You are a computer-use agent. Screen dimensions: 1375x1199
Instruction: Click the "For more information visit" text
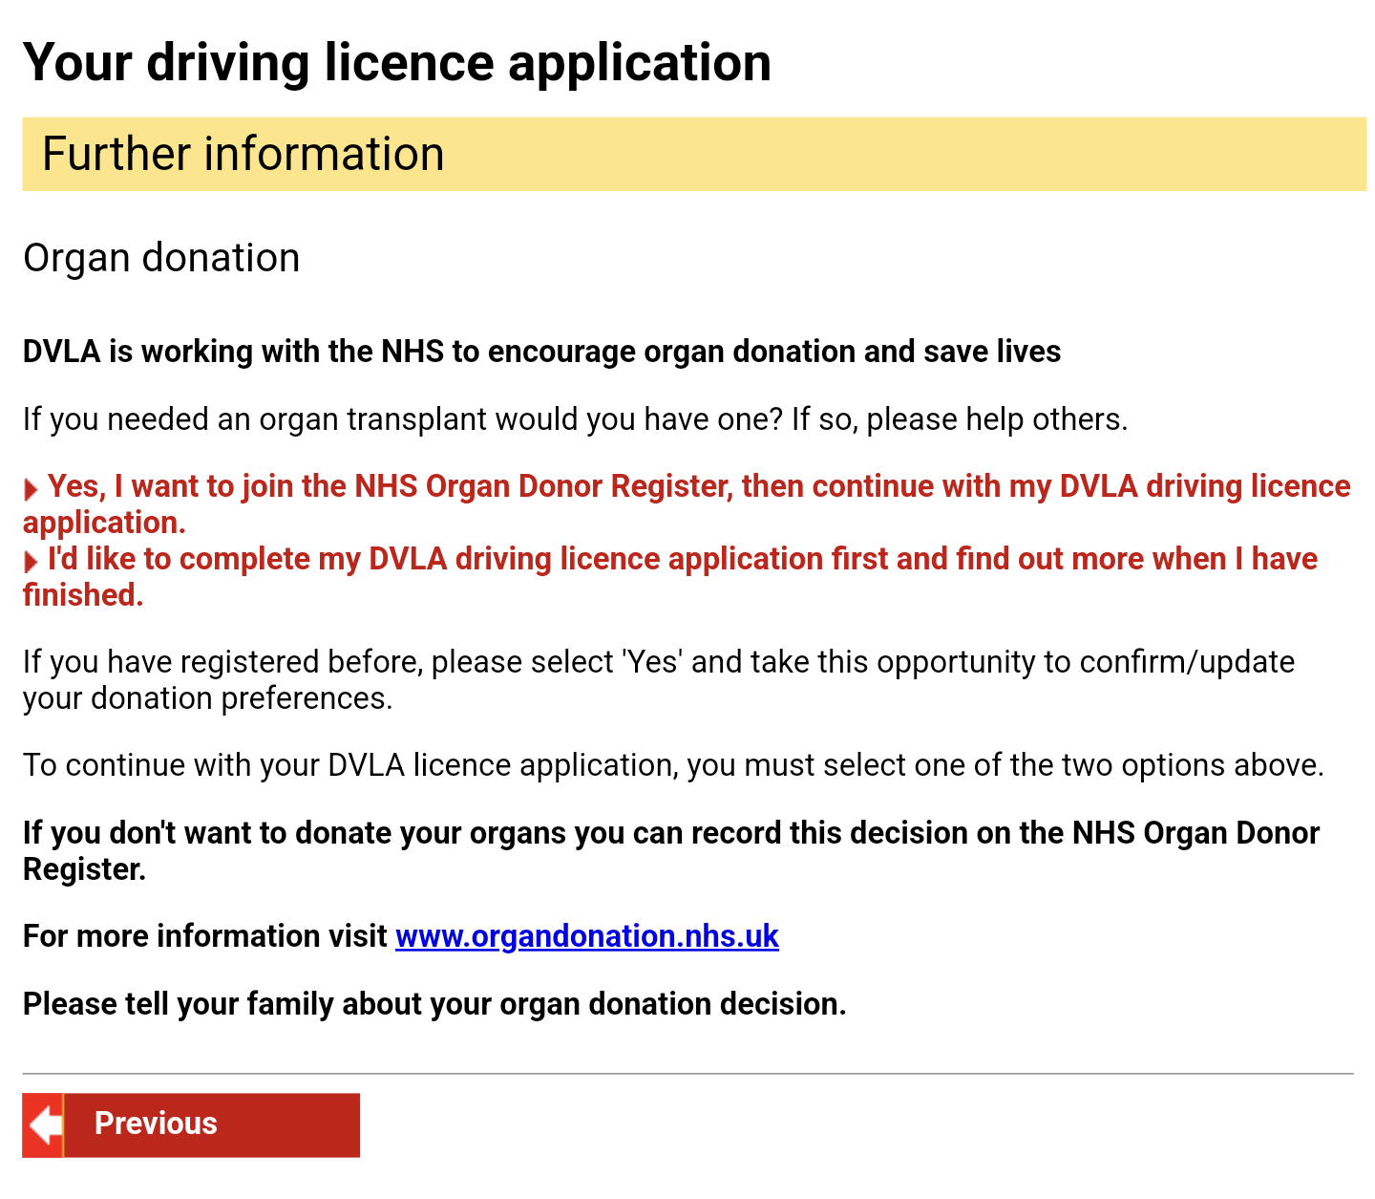point(204,936)
